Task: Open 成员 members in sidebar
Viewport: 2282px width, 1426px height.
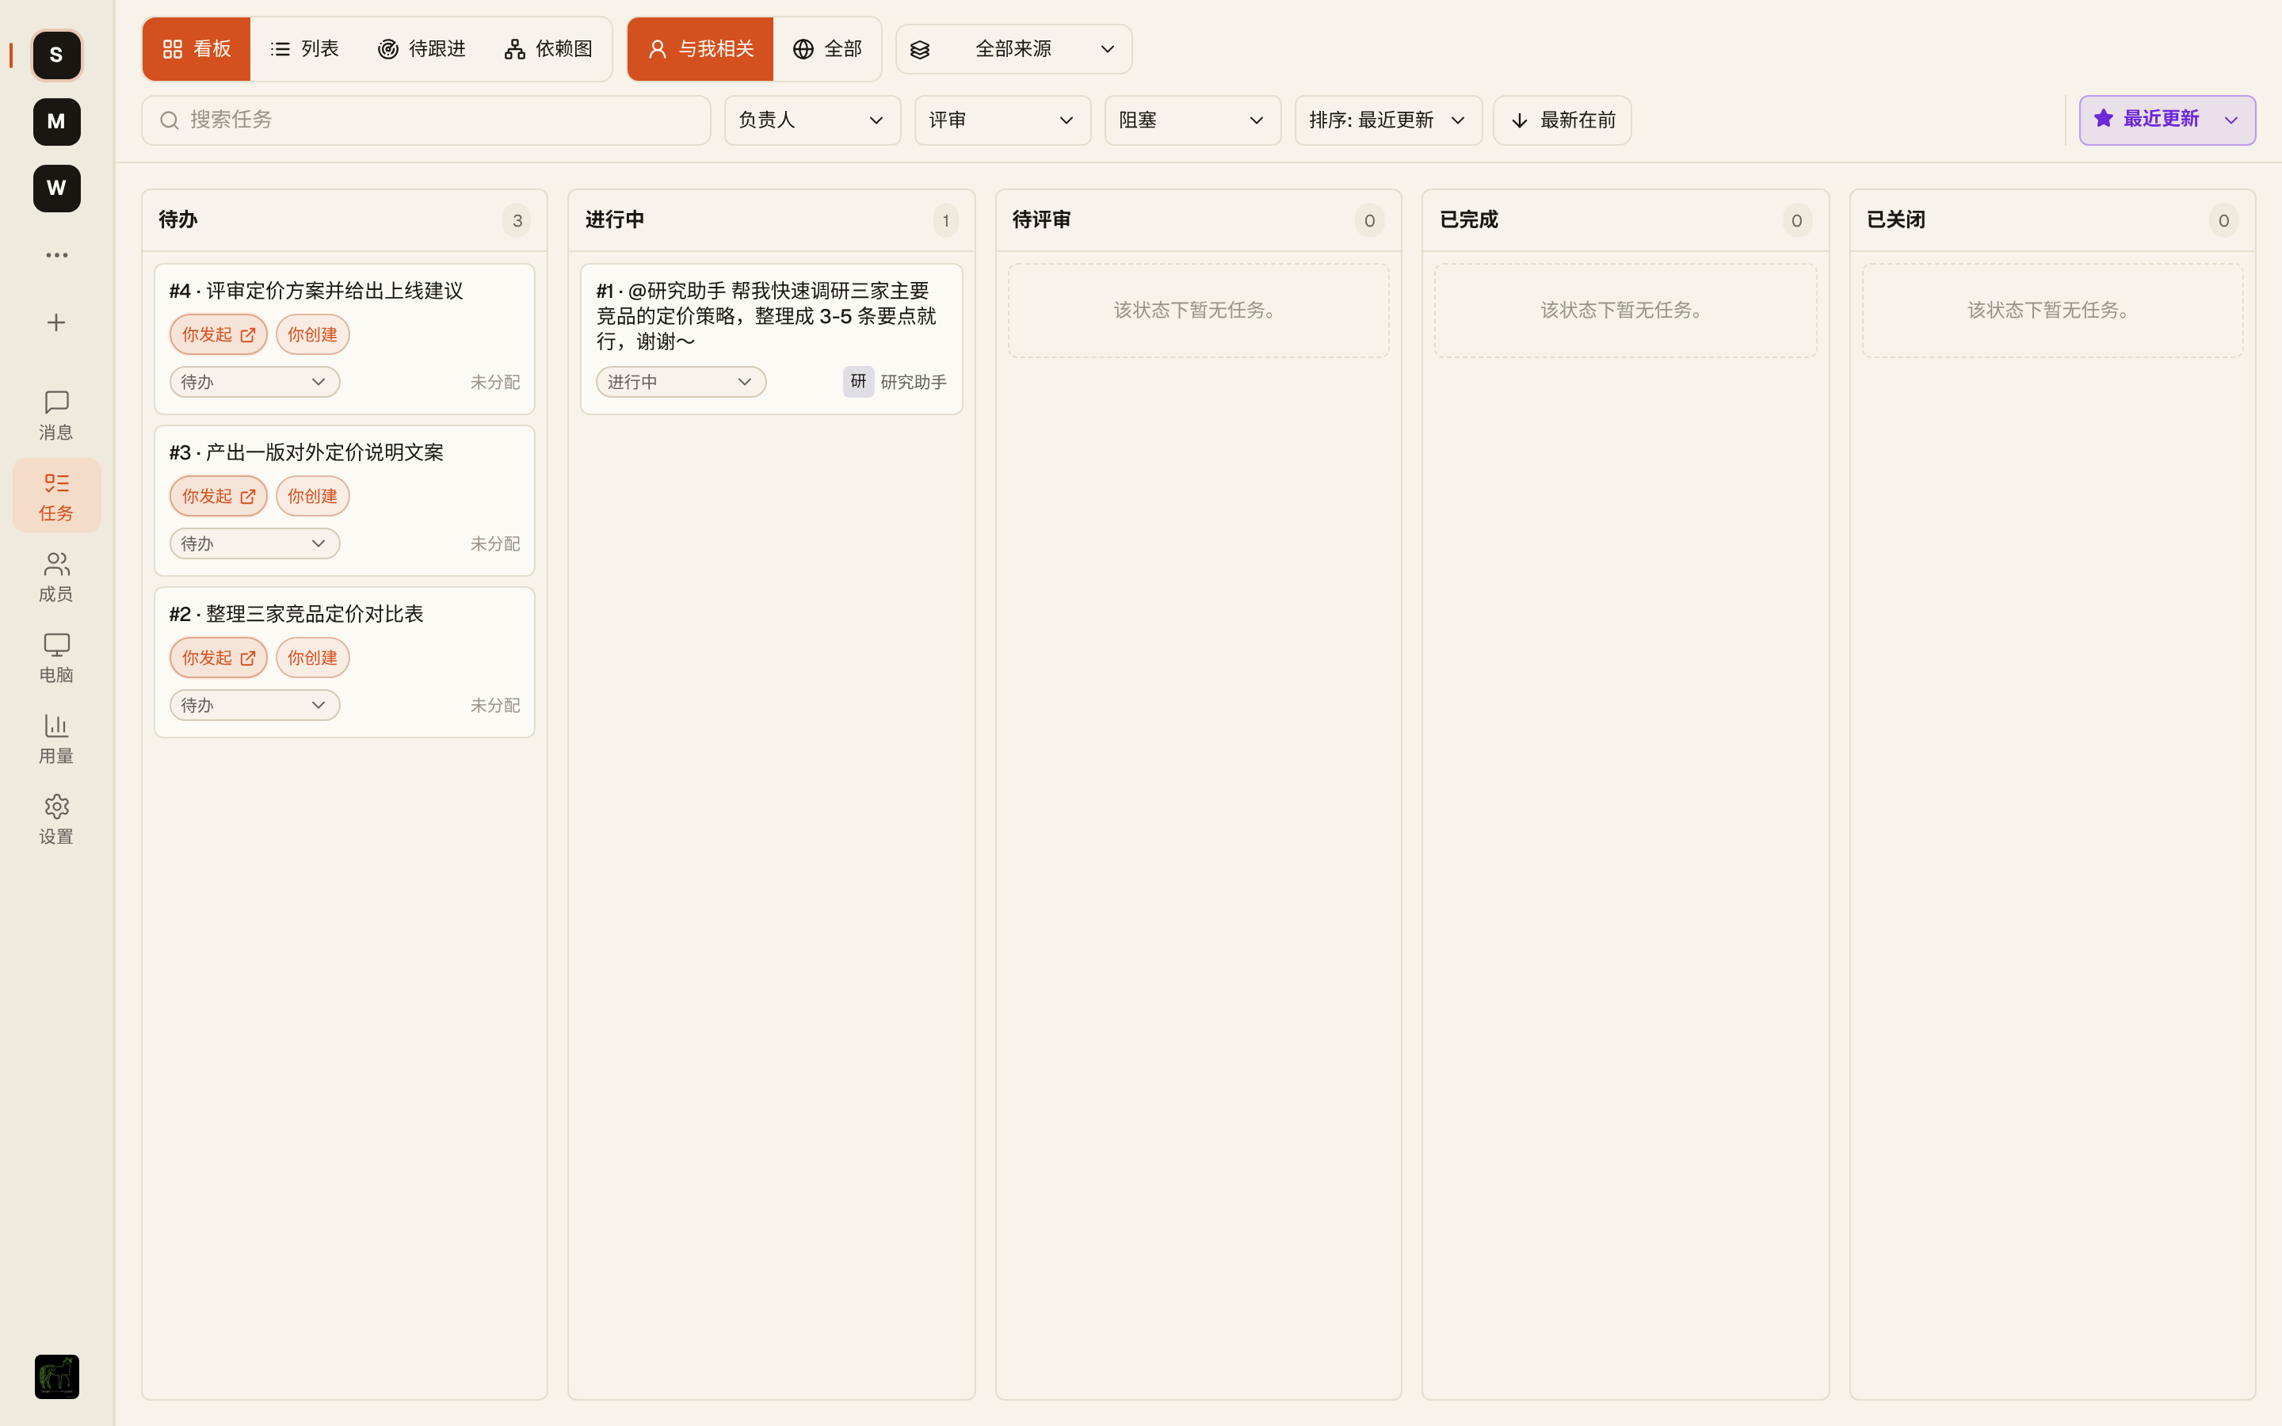Action: 56,576
